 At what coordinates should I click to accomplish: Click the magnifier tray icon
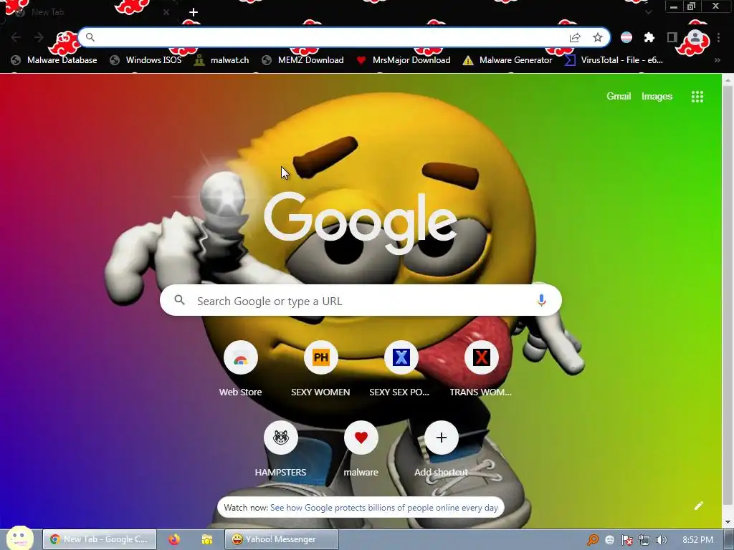tap(593, 540)
